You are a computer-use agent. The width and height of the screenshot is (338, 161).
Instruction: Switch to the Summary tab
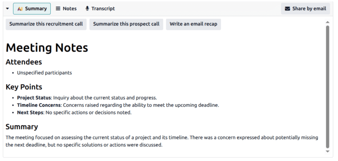click(32, 9)
